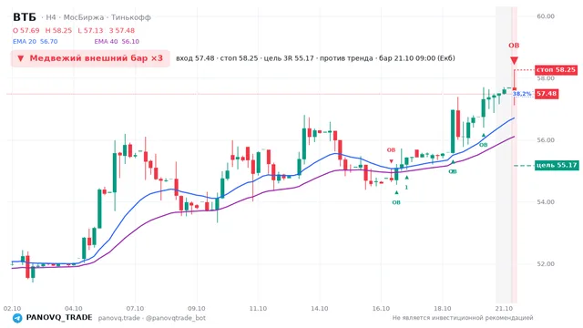Click the 'EMA 40 56.10' legend entry
Viewport: 583px width, 328px height.
(117, 42)
